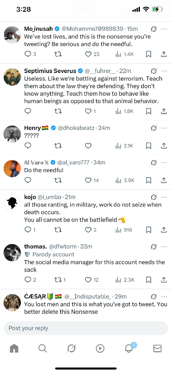Expand more options for ĆÆŚĄR's reply
Image resolution: width=172 pixels, height=373 pixels.
[164, 297]
